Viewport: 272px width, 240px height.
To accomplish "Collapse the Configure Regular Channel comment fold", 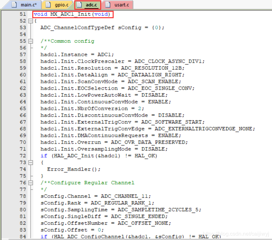I will tap(31, 183).
